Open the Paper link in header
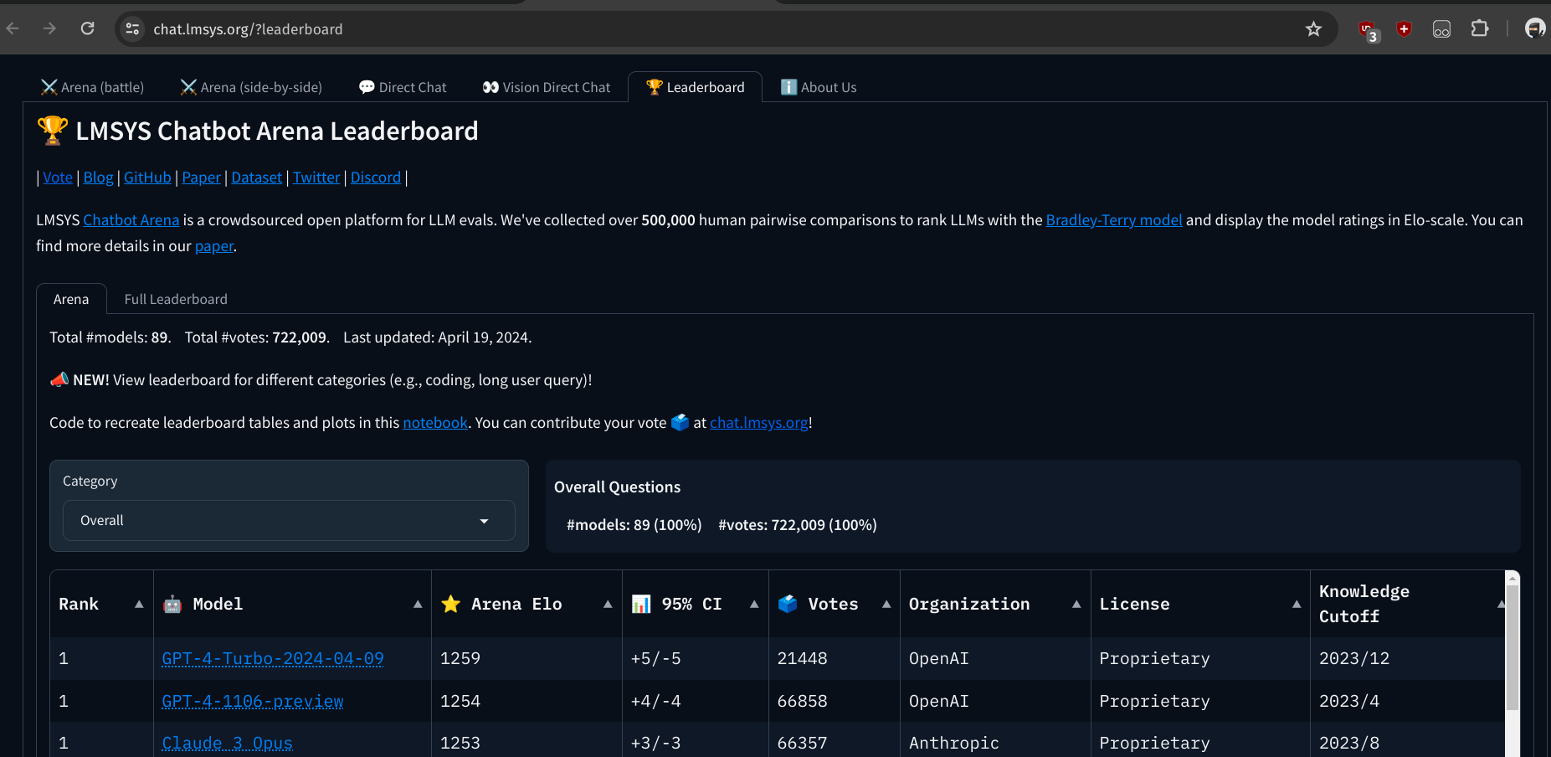 tap(202, 178)
